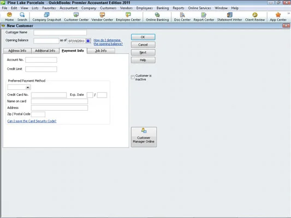
Task: Click the Search toolbar icon
Action: pos(22,17)
